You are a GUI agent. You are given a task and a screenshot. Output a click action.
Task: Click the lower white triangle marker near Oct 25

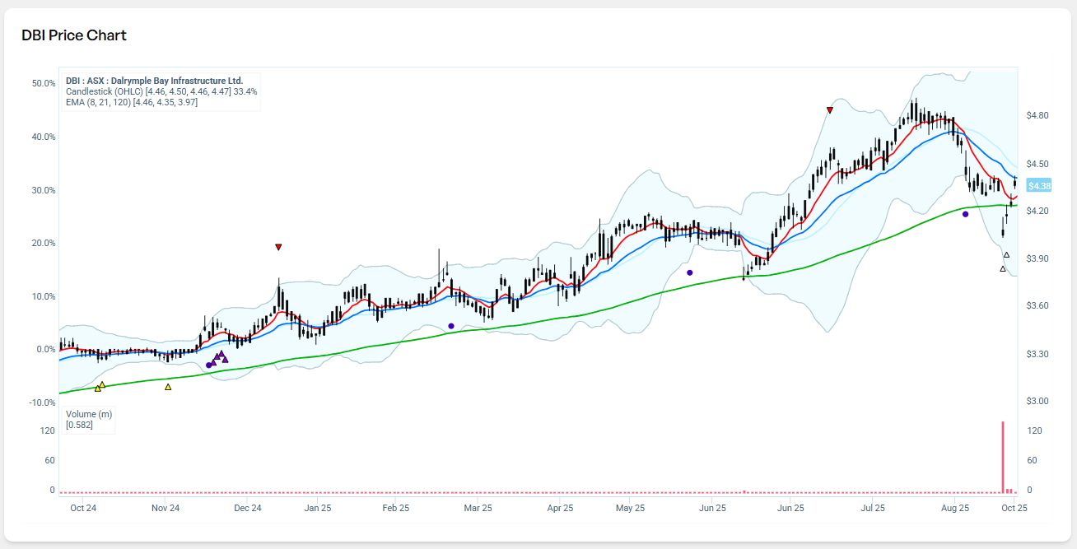[x=1002, y=269]
